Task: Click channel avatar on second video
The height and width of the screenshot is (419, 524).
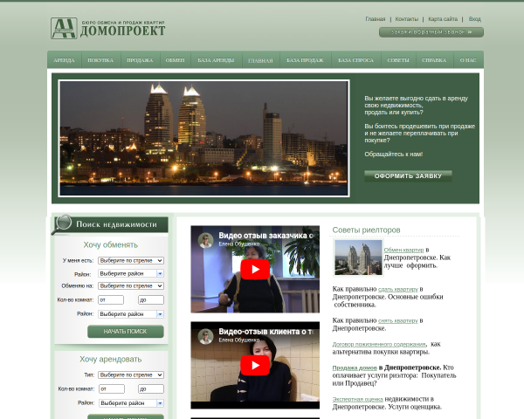Action: pos(205,336)
